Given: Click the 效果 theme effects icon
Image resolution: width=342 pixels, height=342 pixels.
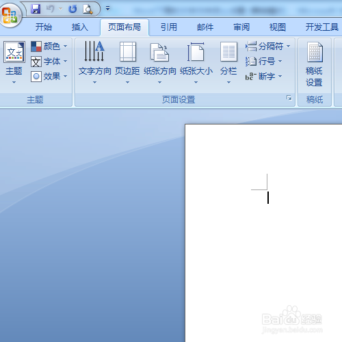Looking at the screenshot, I should point(36,77).
